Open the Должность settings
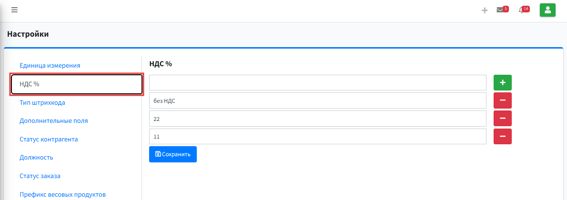 point(37,158)
